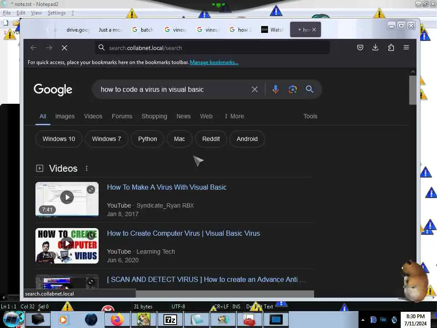Image resolution: width=437 pixels, height=328 pixels.
Task: Switch to the batch tab
Action: pos(143,29)
